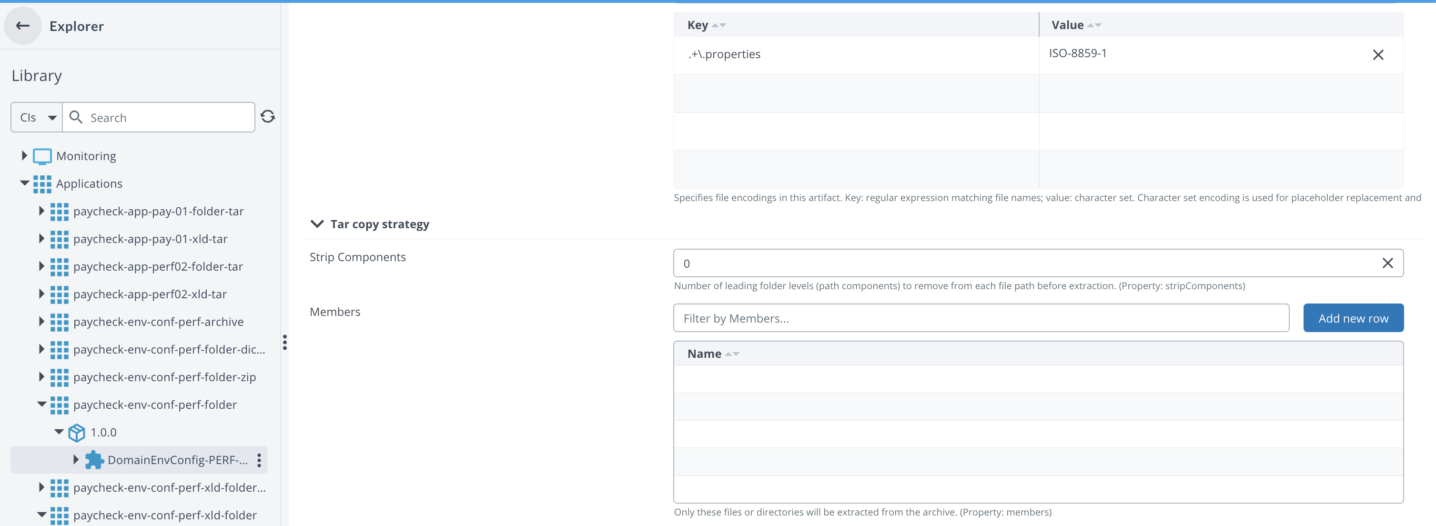Click the library Search field
The image size is (1436, 526).
click(x=167, y=118)
